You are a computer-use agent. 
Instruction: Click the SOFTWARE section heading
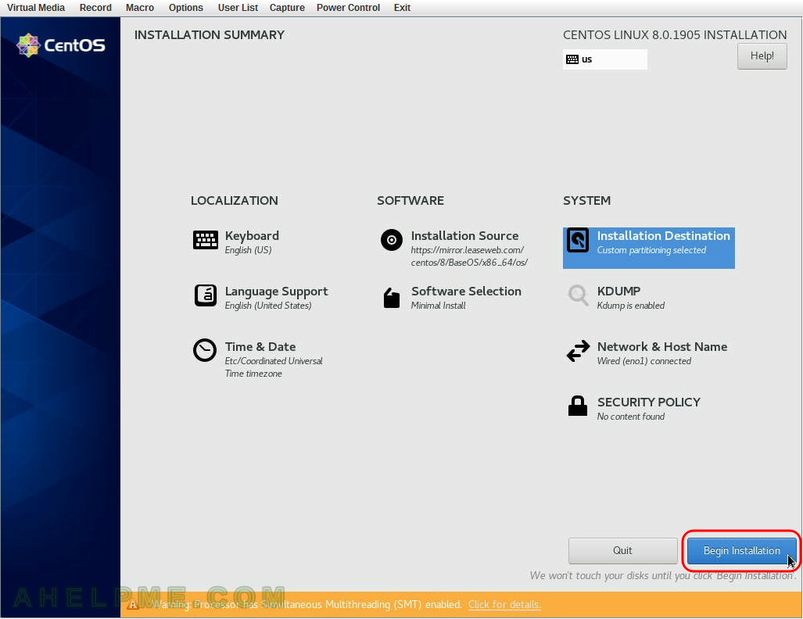(410, 200)
